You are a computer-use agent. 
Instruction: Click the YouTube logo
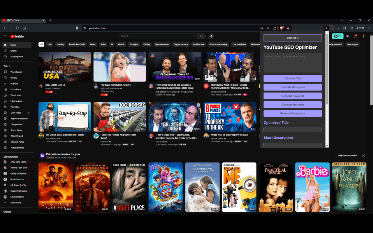coord(17,36)
